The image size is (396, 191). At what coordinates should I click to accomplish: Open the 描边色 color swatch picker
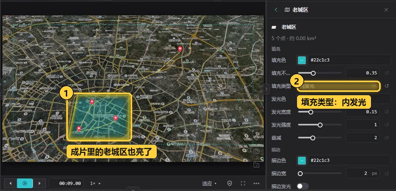302,160
